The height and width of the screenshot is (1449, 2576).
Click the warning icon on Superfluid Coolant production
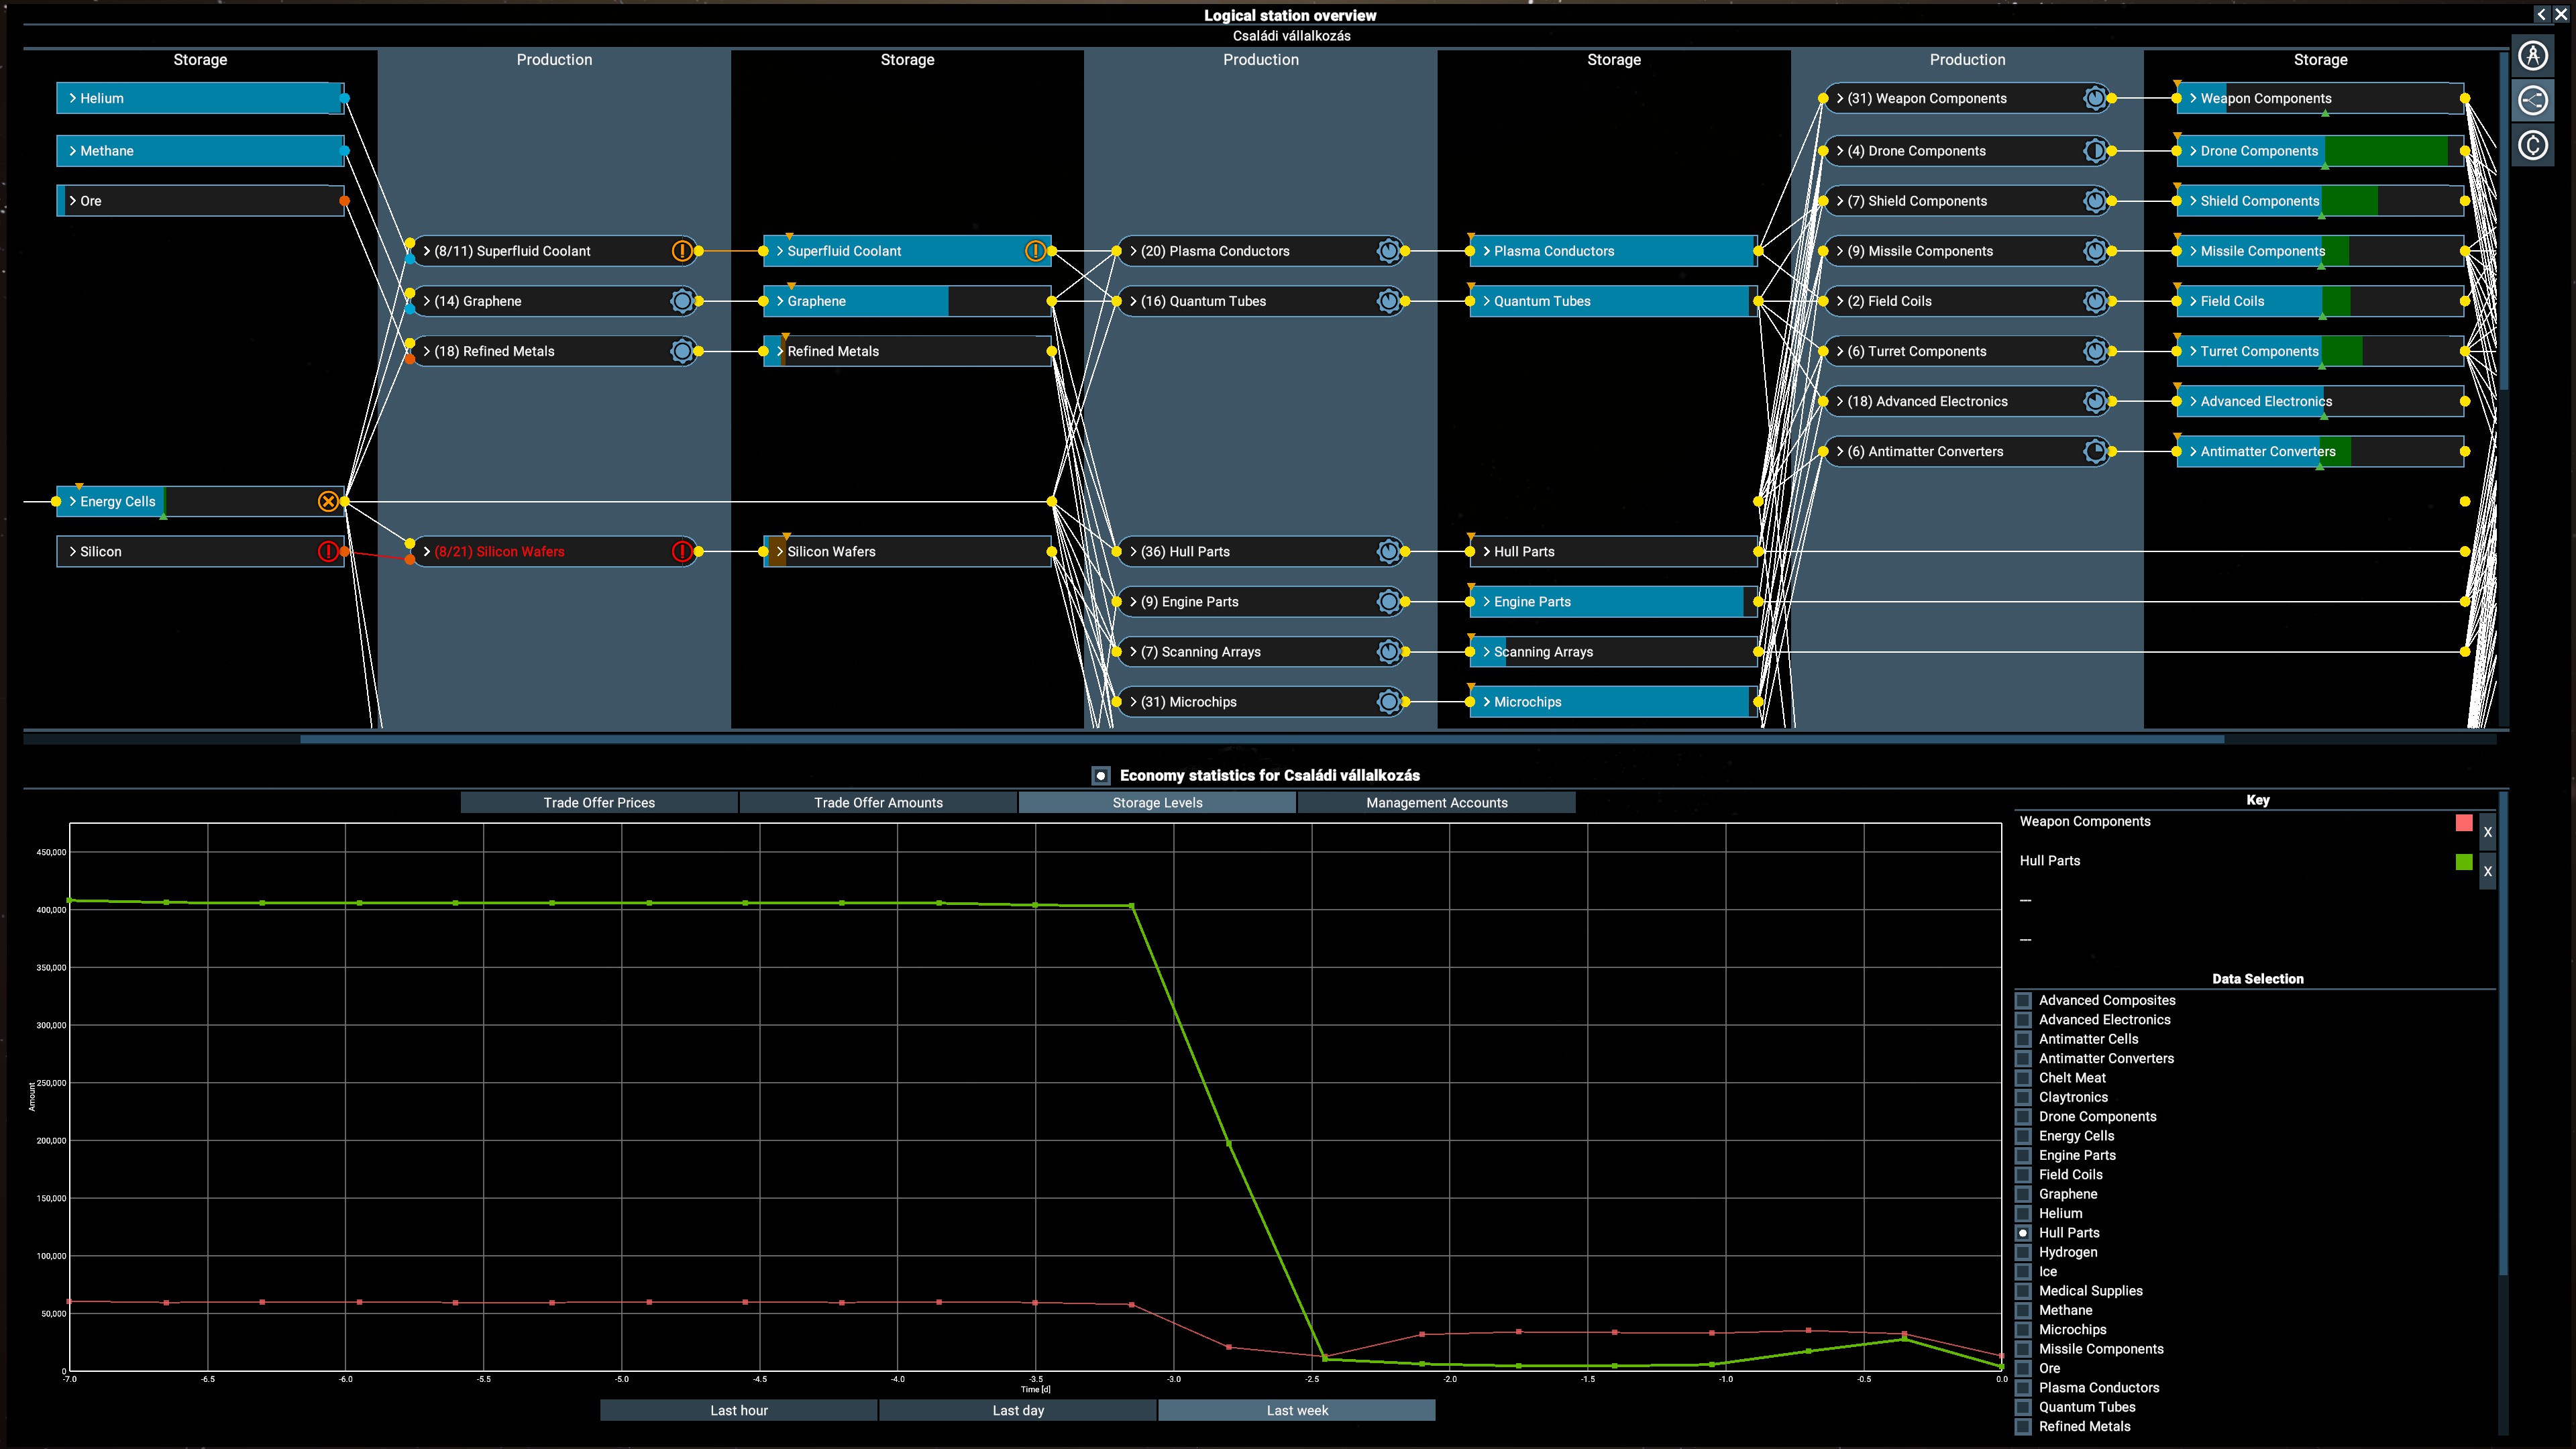tap(682, 251)
